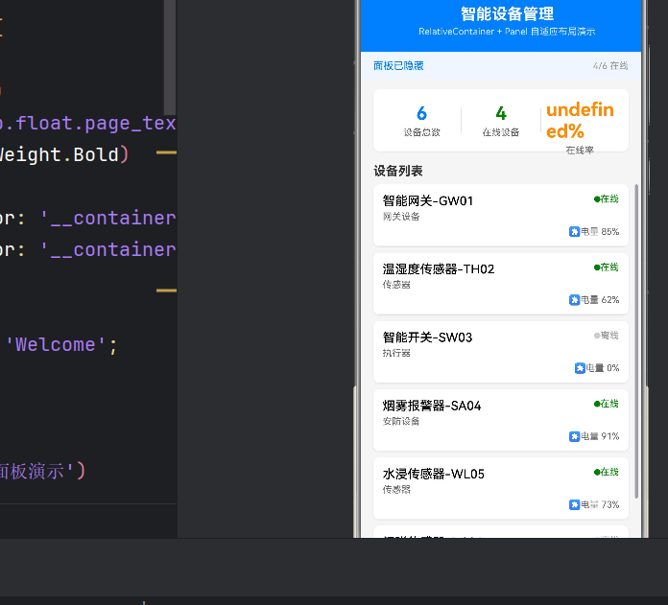Click the 在线率 label under the percentage
The height and width of the screenshot is (605, 668).
(x=580, y=151)
